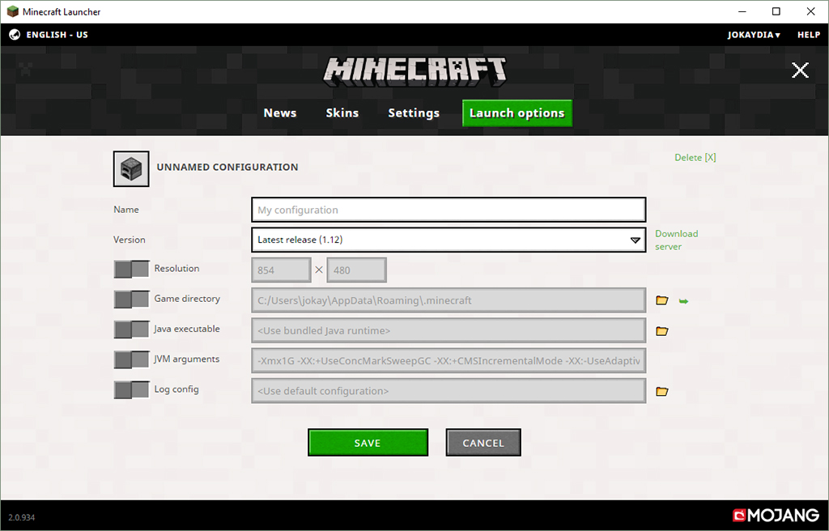Enable the Resolution toggle
This screenshot has height=531, width=829.
click(132, 269)
